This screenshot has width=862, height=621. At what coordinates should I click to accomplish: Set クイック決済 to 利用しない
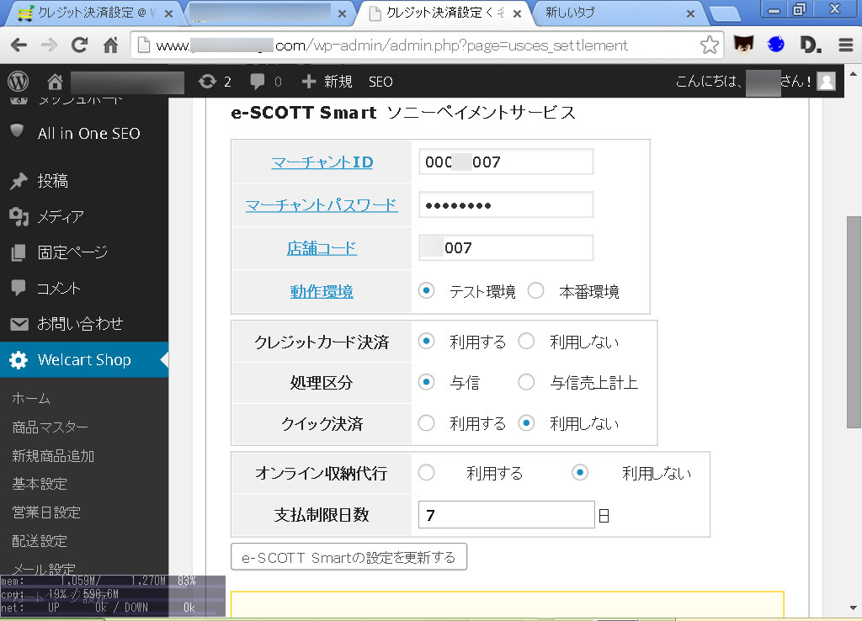point(526,423)
